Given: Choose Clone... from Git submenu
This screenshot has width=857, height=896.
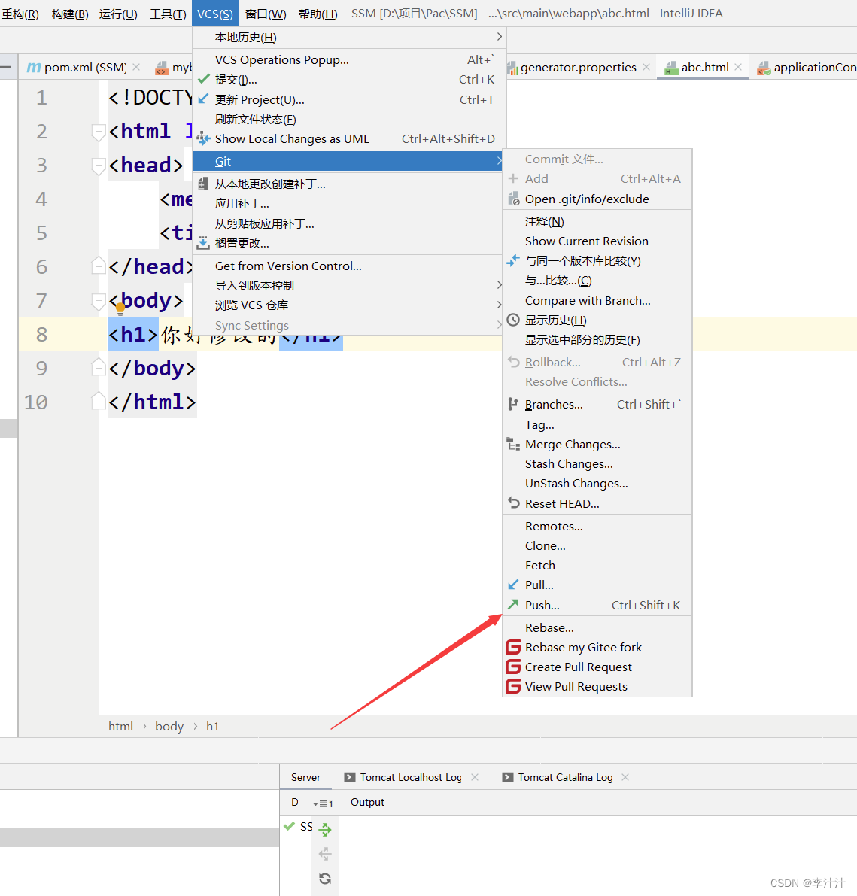Looking at the screenshot, I should point(597,545).
